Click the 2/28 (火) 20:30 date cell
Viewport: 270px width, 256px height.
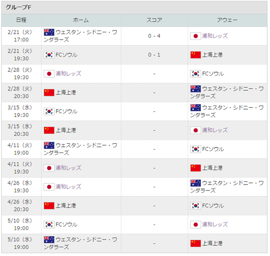point(21,93)
